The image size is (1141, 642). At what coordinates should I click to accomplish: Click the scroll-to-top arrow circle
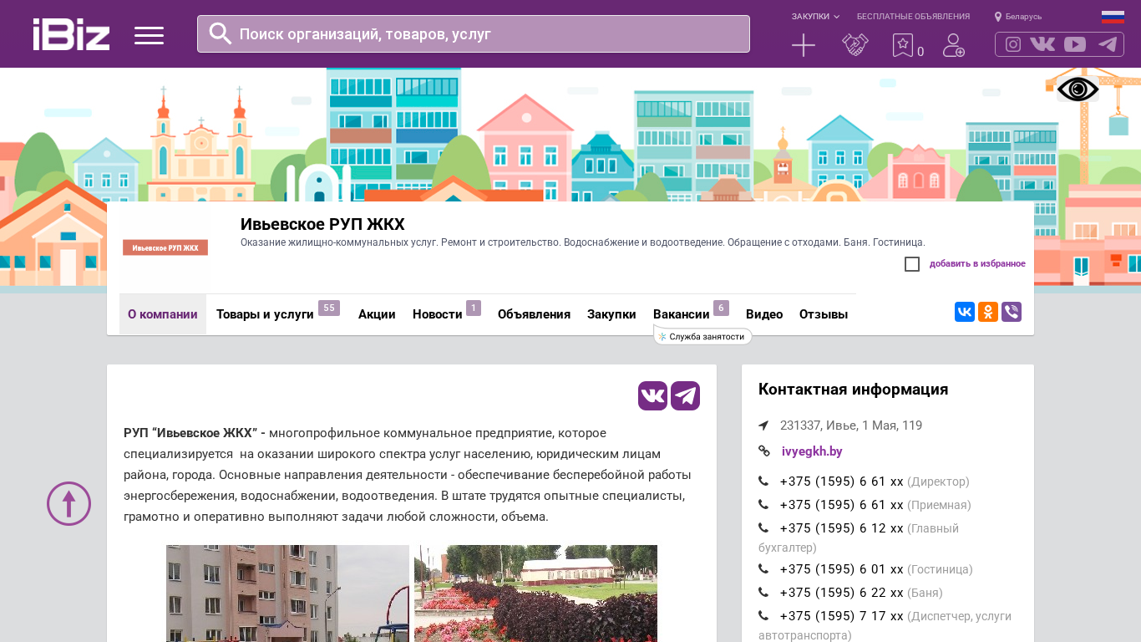pyautogui.click(x=68, y=503)
